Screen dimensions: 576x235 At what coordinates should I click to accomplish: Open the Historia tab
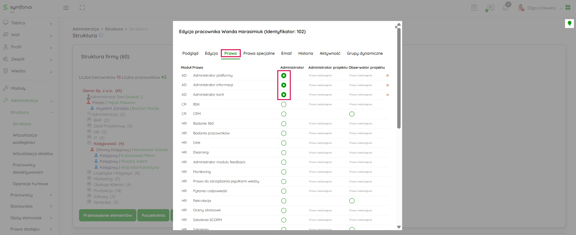tap(305, 54)
